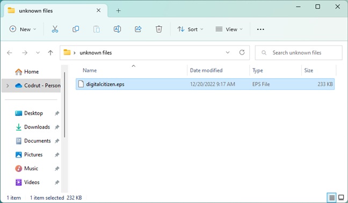This screenshot has width=348, height=203.
Task: Open Music quick access folder
Action: 27,169
